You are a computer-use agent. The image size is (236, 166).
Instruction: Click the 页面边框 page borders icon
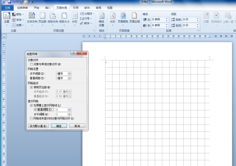tap(134, 16)
